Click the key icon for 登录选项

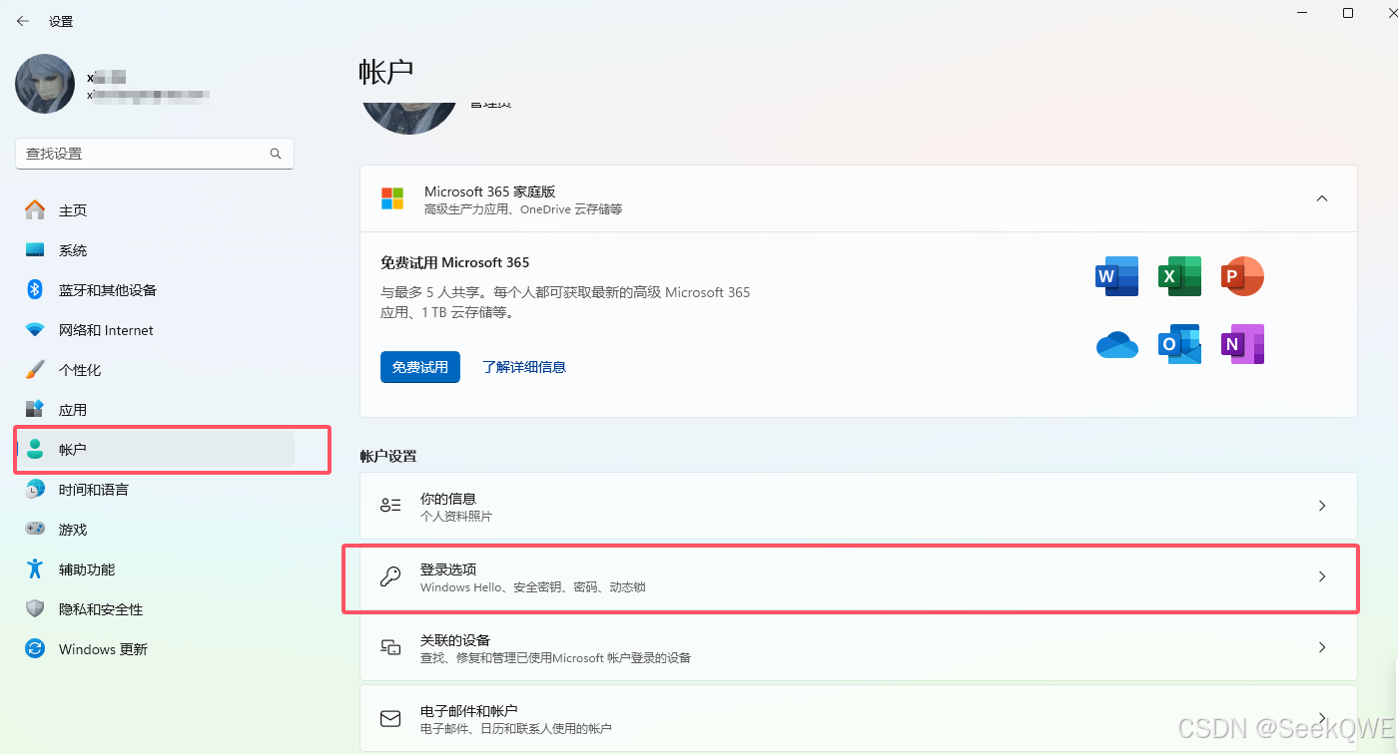tap(390, 576)
